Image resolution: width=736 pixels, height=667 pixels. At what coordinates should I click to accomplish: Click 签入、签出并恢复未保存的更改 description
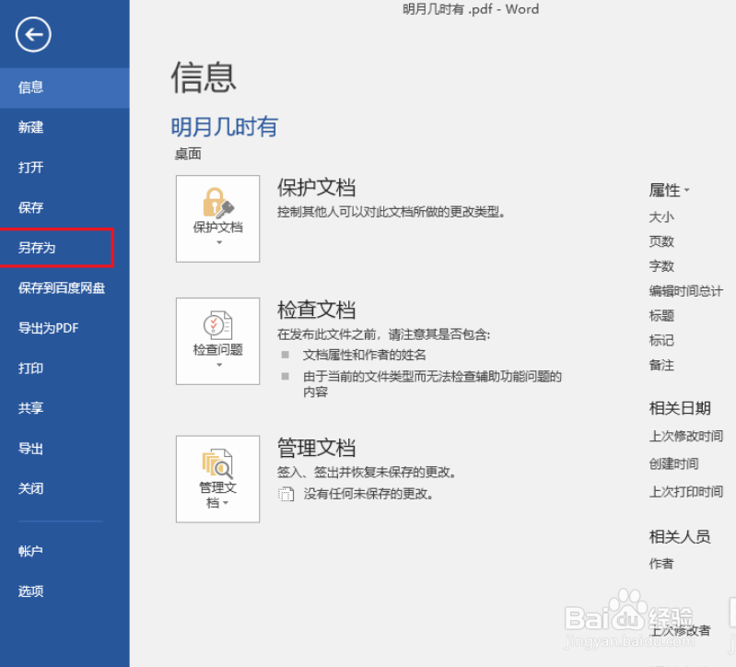coord(366,472)
